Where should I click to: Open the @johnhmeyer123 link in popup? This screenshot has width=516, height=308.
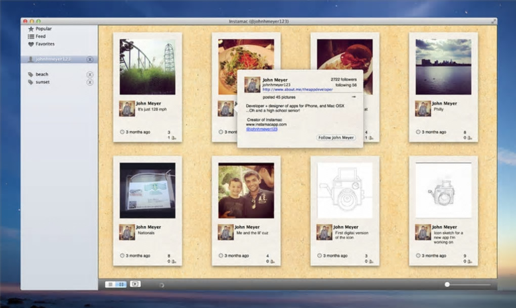point(262,129)
